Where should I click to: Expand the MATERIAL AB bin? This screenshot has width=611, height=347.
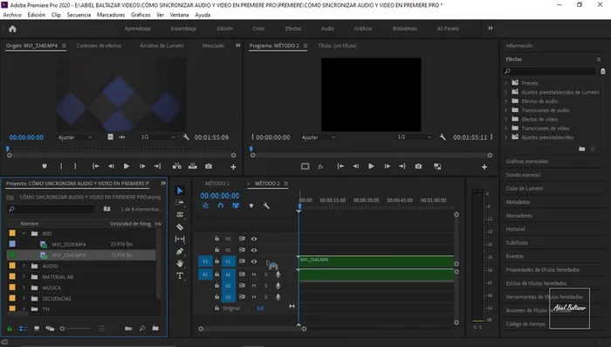(x=24, y=277)
